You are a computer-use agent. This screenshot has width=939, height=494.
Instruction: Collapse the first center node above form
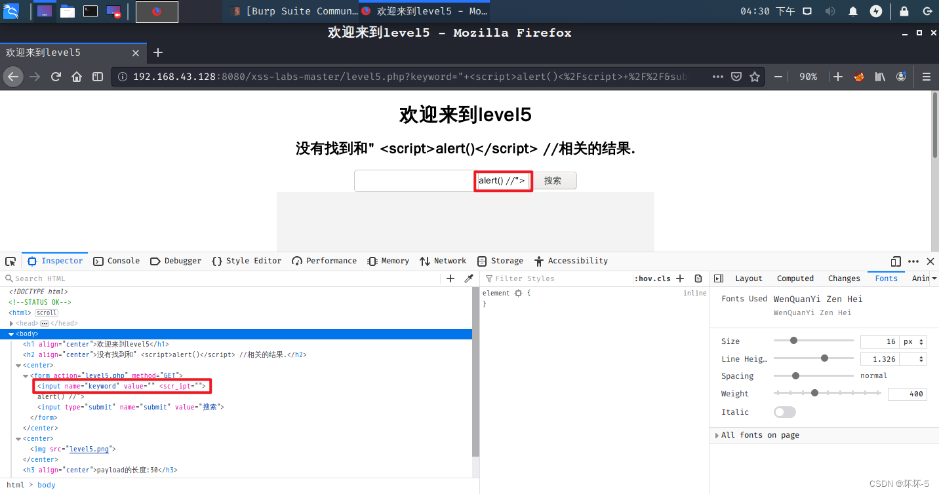click(x=18, y=366)
